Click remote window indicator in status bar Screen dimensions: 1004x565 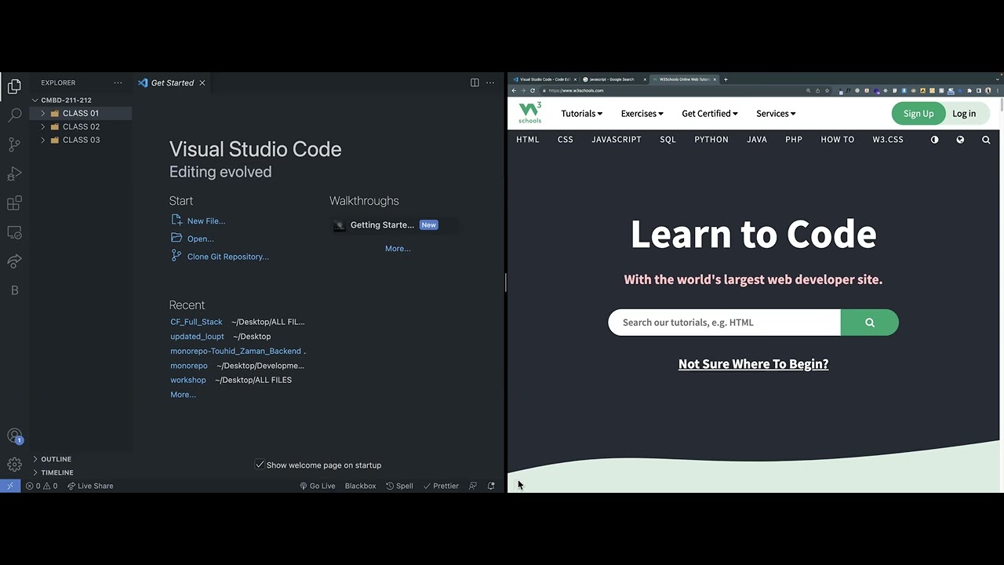[10, 486]
